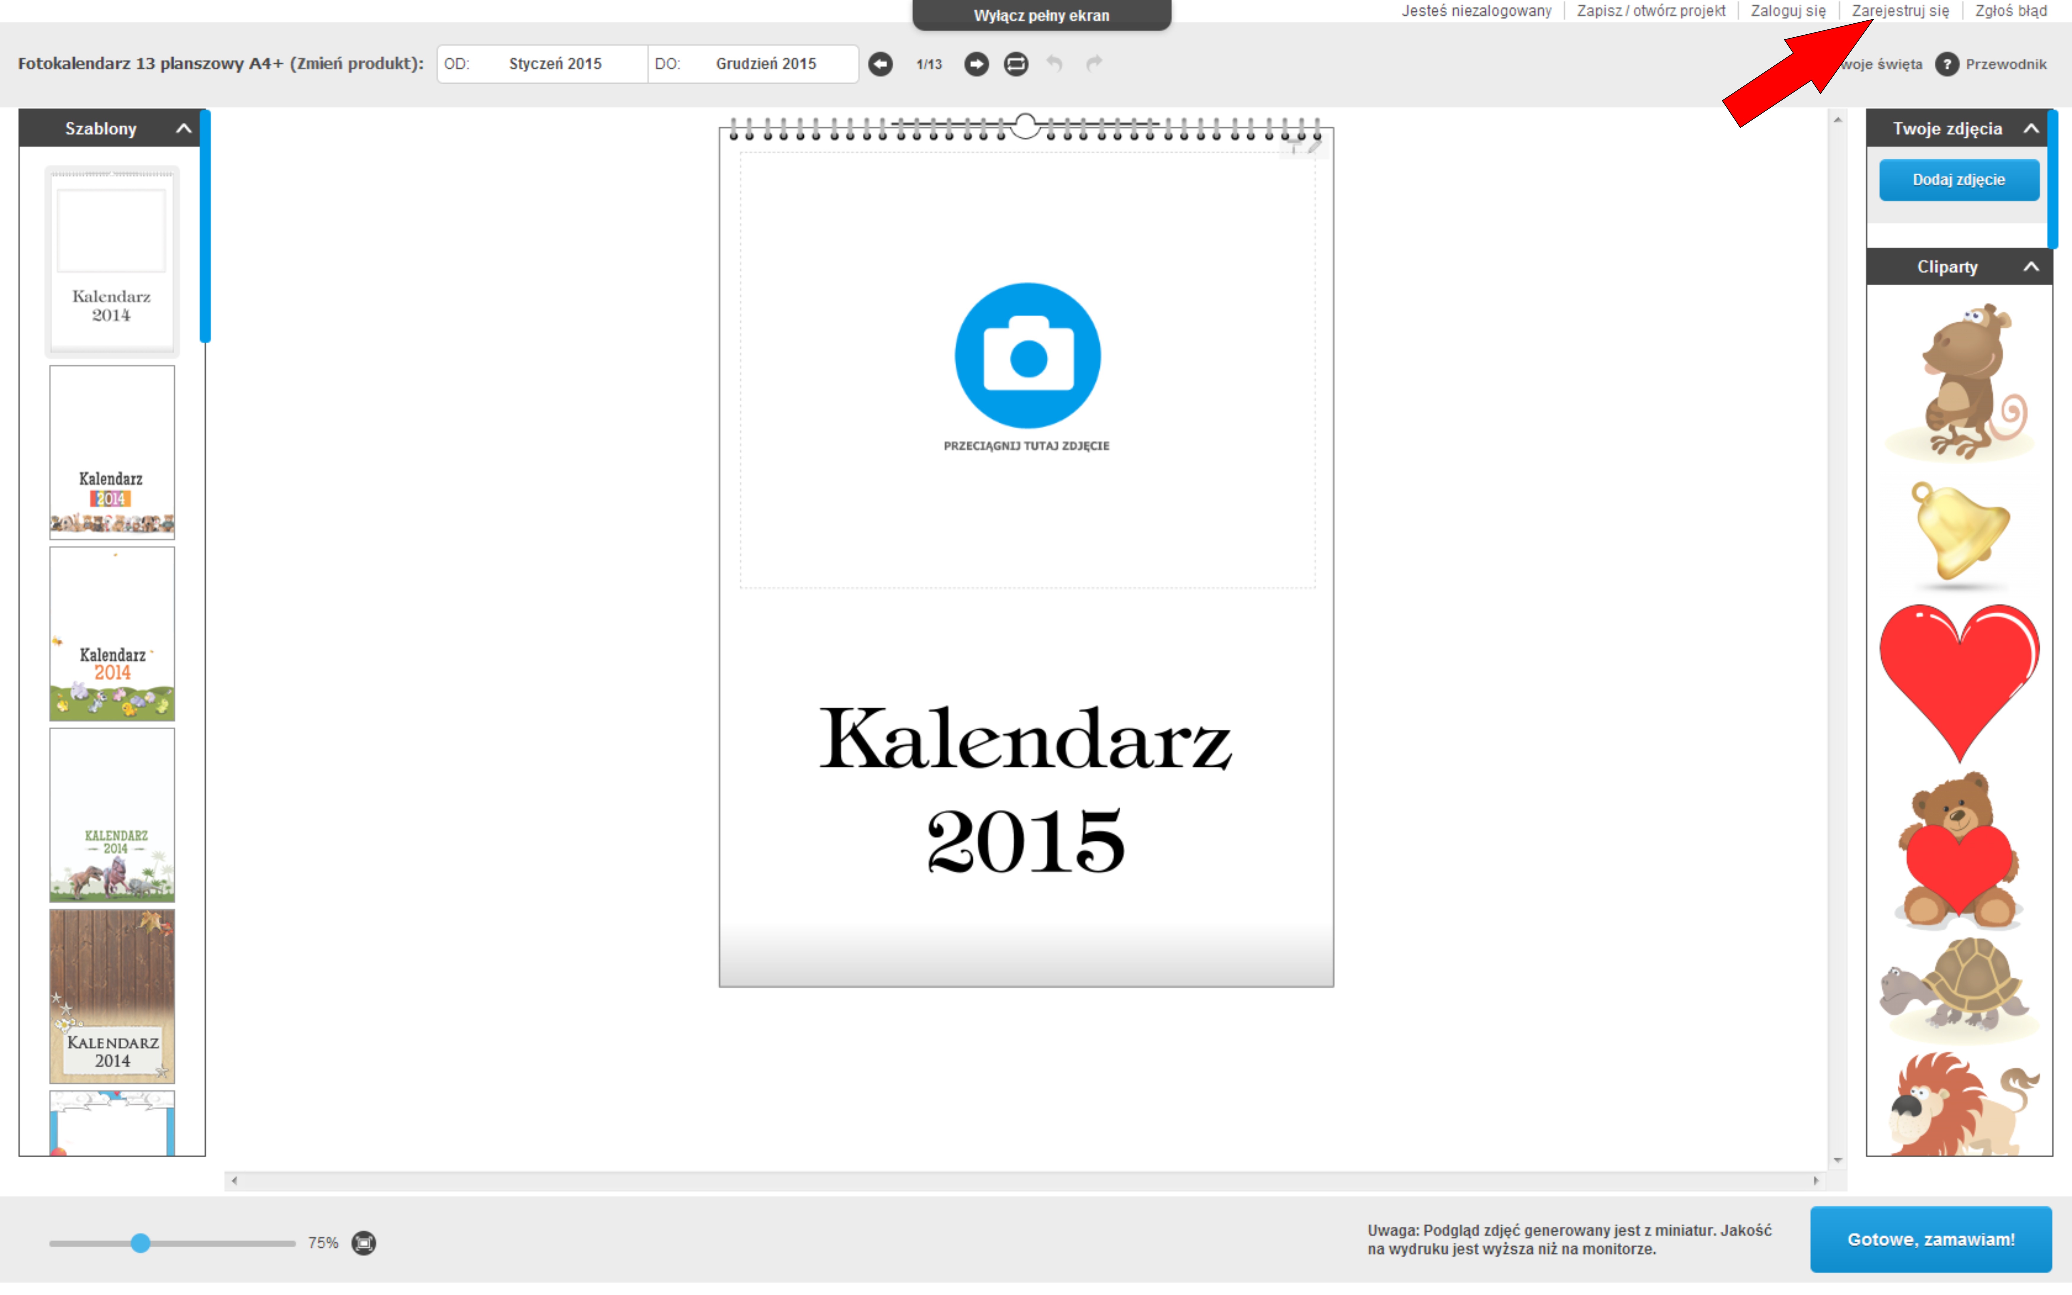Click the fit-to-screen icon beside 75%
Screen dimensions: 2072x1295
pyautogui.click(x=364, y=1243)
